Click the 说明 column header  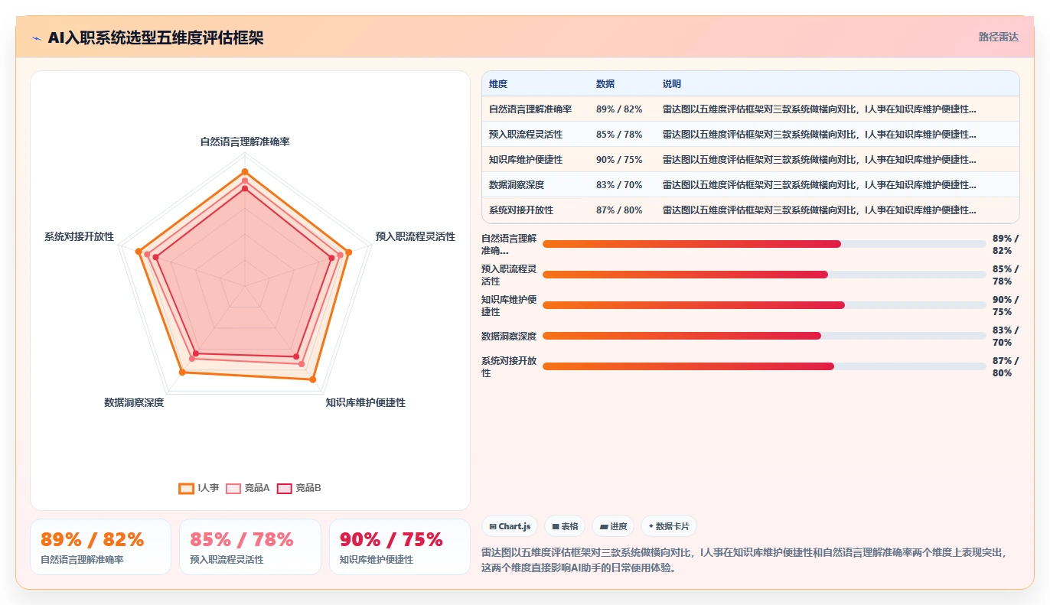672,84
